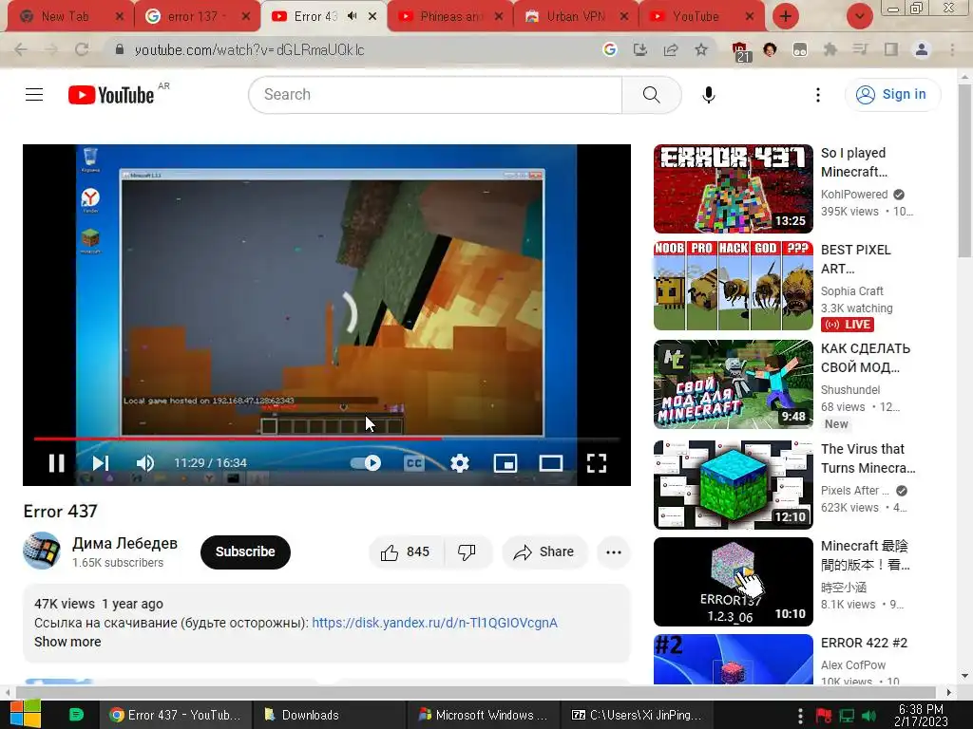Open player settings gear

[x=459, y=462]
